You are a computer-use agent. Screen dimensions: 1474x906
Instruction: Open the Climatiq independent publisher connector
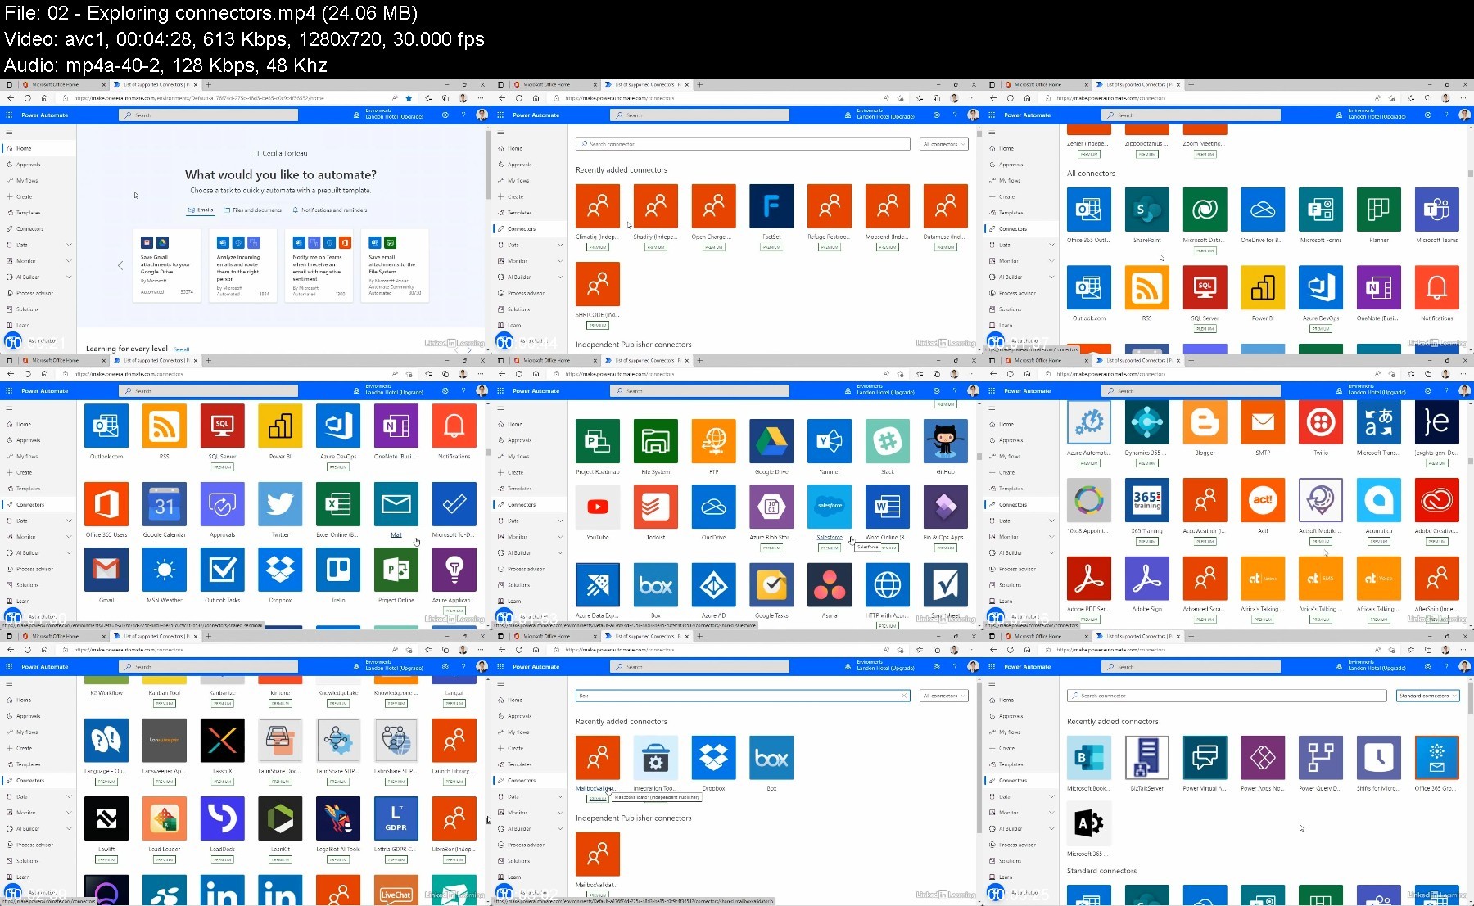(x=598, y=206)
